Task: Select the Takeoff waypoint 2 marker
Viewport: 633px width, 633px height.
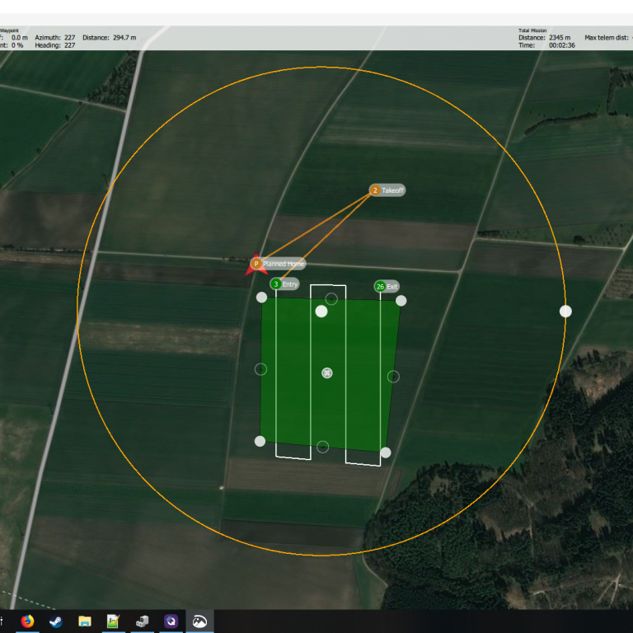Action: click(375, 190)
